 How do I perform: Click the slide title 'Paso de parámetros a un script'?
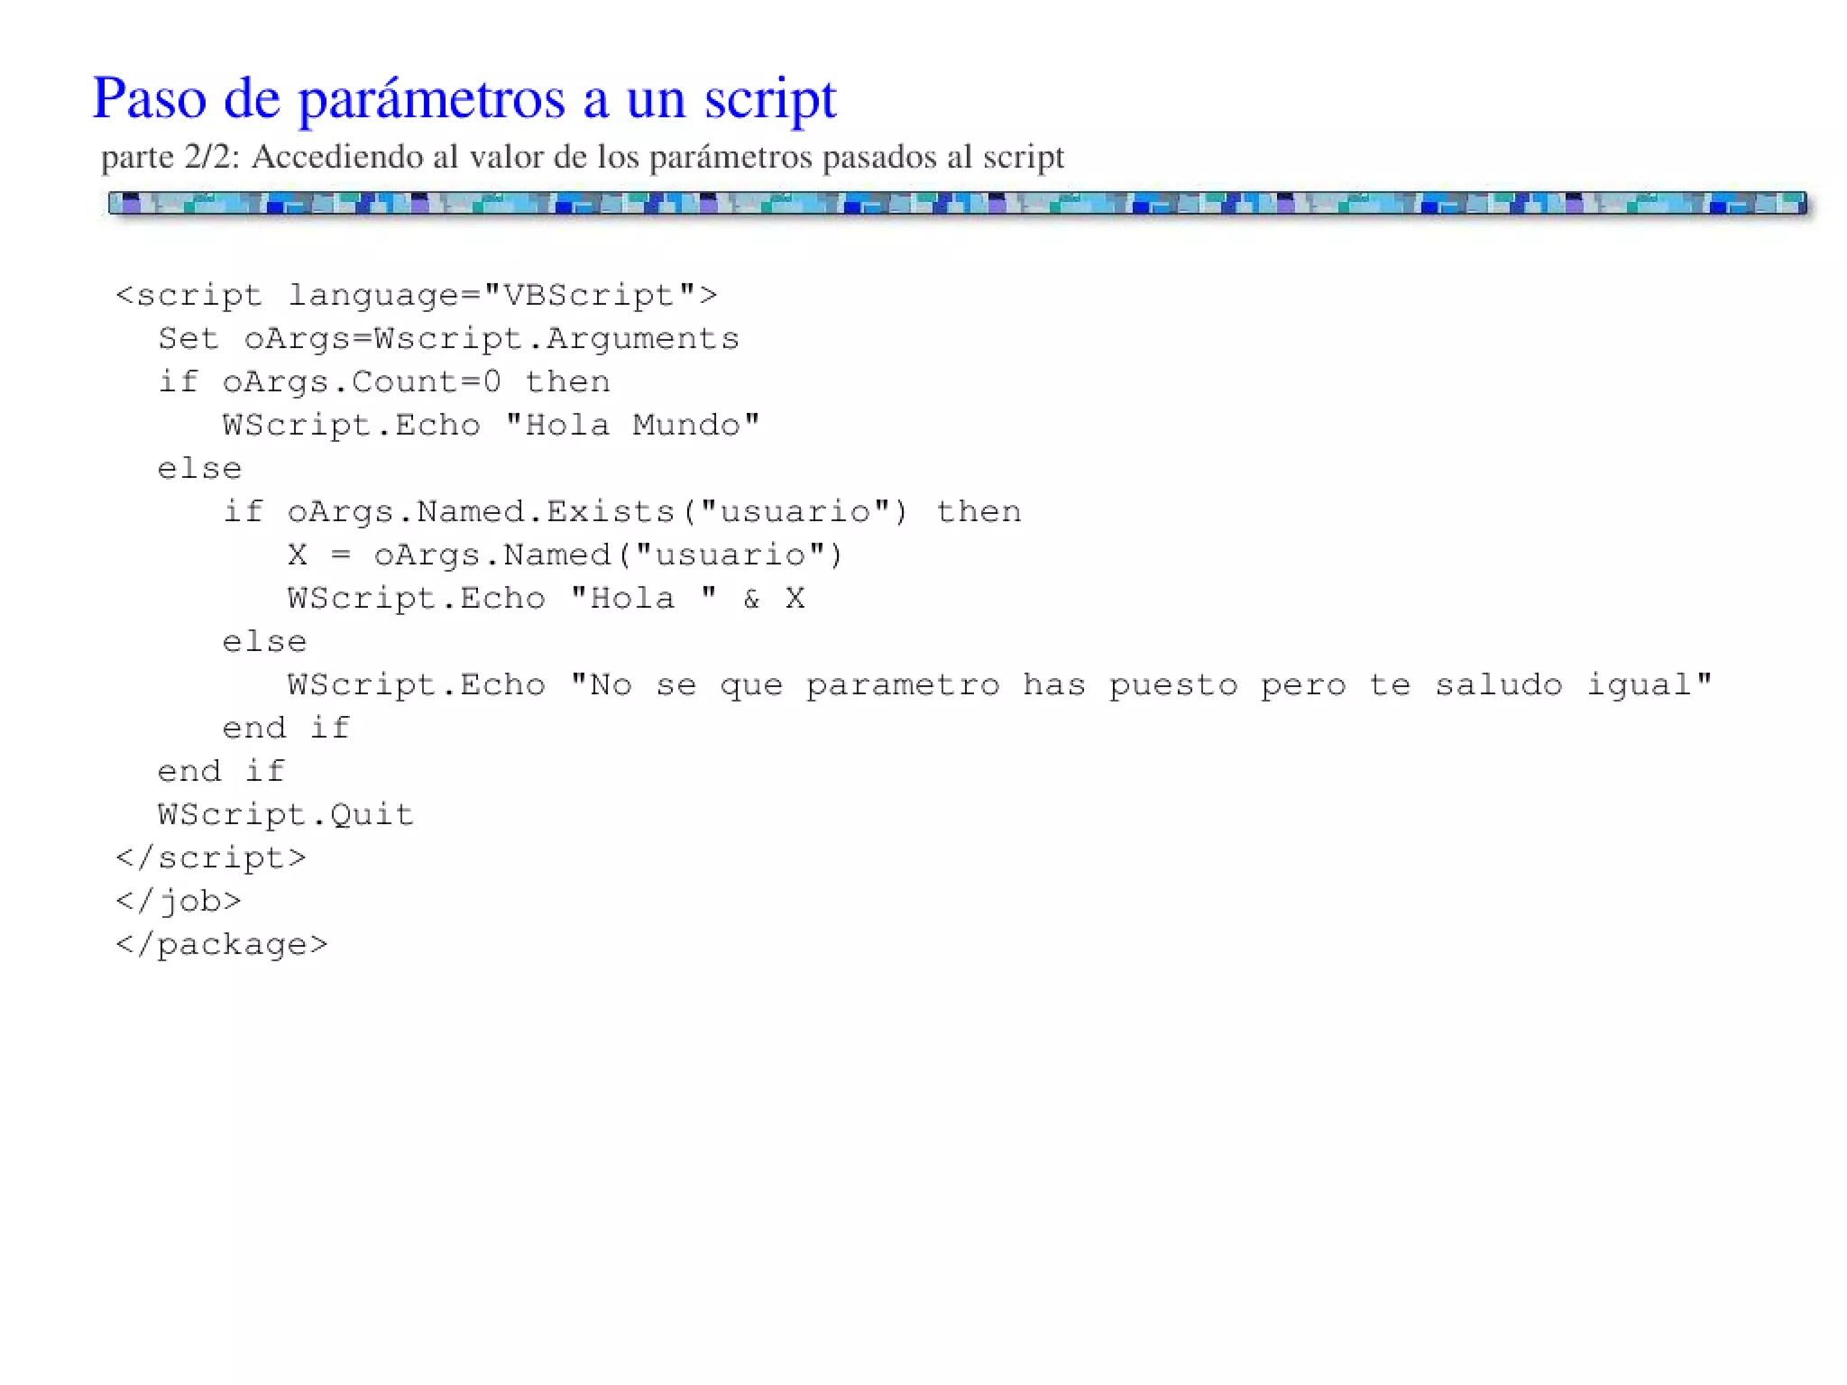[464, 99]
